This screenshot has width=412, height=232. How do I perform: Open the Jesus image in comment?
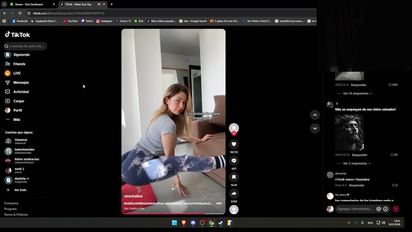click(349, 132)
